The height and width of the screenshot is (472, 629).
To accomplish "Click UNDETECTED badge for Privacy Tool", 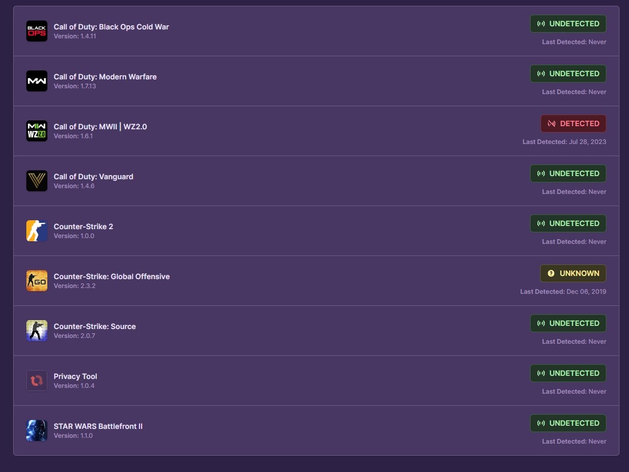I will point(568,373).
